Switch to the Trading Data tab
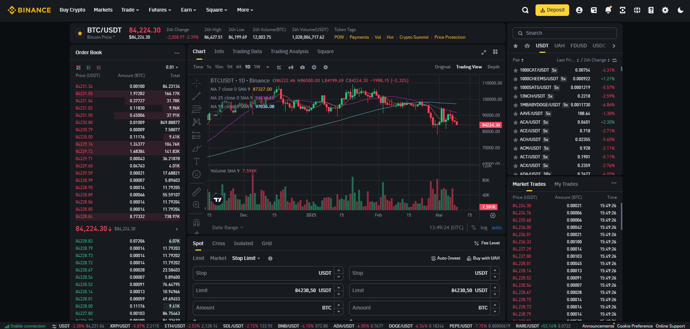 247,51
